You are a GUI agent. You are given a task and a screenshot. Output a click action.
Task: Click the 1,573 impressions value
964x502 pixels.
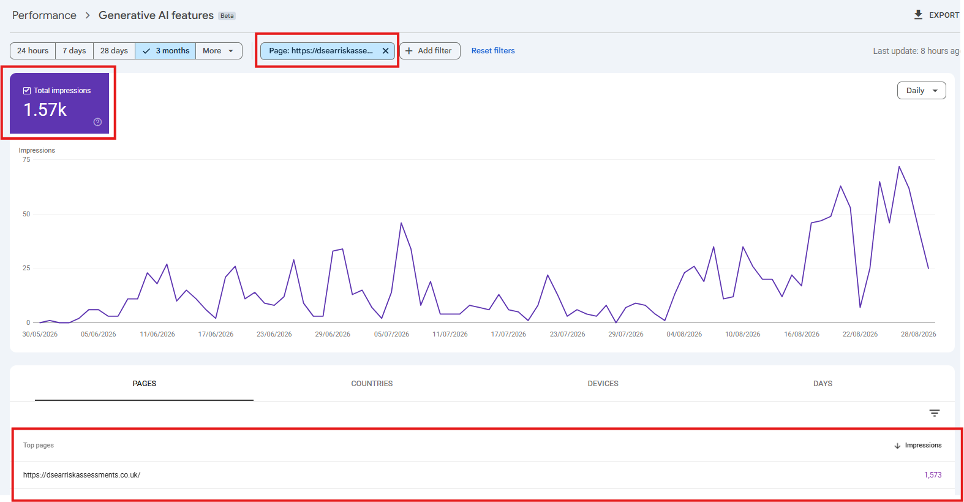[933, 475]
